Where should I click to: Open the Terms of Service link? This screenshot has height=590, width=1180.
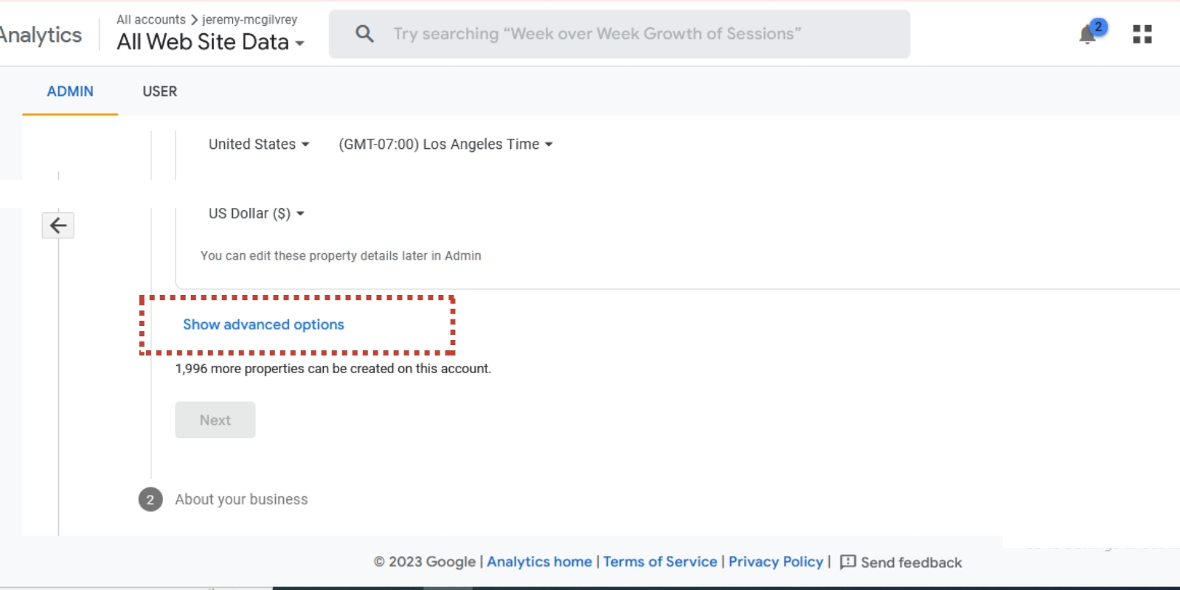[660, 562]
